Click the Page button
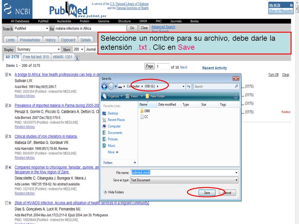The height and width of the screenshot is (224, 299). pyautogui.click(x=149, y=66)
